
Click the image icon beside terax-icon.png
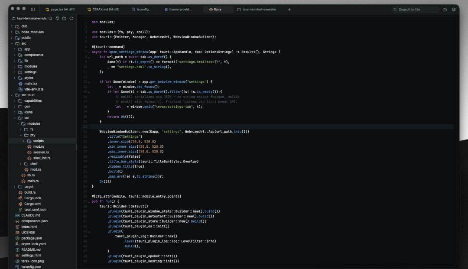[17, 261]
